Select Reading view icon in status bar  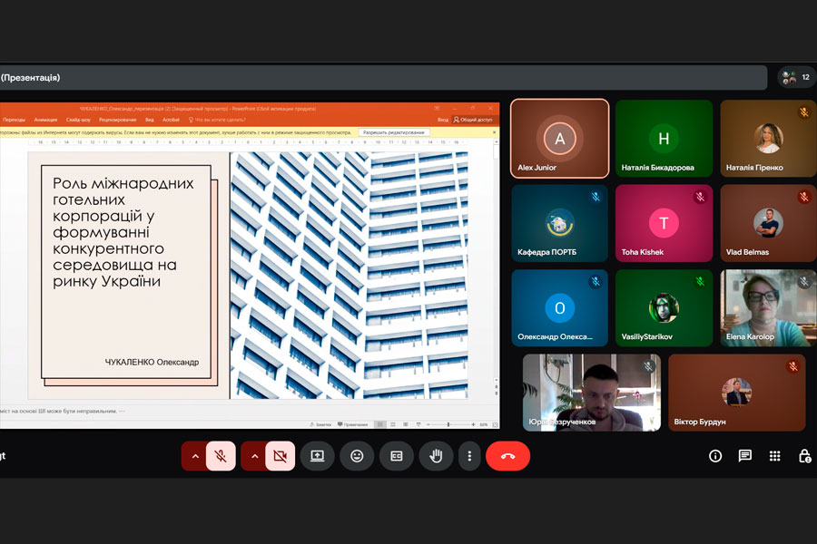click(x=406, y=425)
